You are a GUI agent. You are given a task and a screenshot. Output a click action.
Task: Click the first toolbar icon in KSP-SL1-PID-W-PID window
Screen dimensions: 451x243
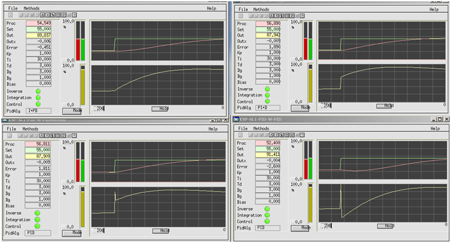click(240, 135)
